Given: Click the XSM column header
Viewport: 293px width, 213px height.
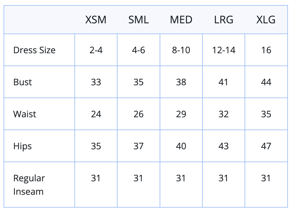Looking at the screenshot, I should click(x=96, y=20).
